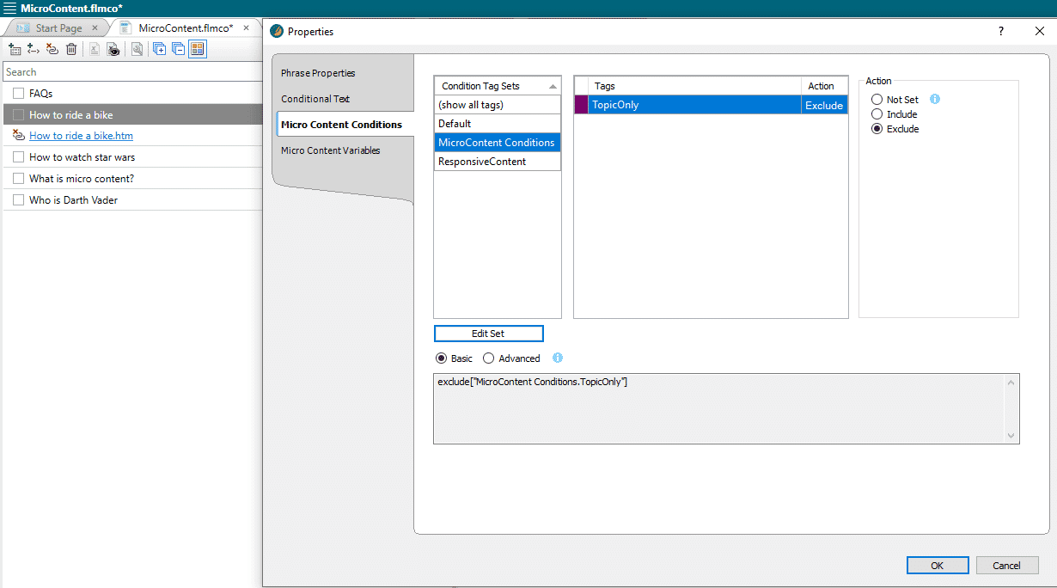
Task: Collapse all phrases using the minus icon
Action: tap(178, 49)
